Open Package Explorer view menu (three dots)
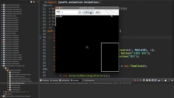Viewport: 174px width, 98px height. coord(37,2)
